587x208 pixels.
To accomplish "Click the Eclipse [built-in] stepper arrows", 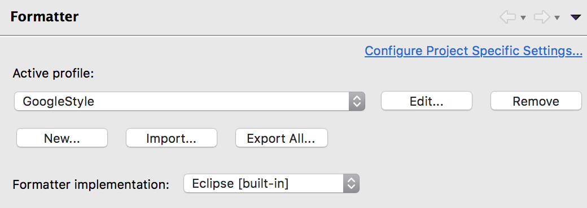I will pyautogui.click(x=351, y=183).
